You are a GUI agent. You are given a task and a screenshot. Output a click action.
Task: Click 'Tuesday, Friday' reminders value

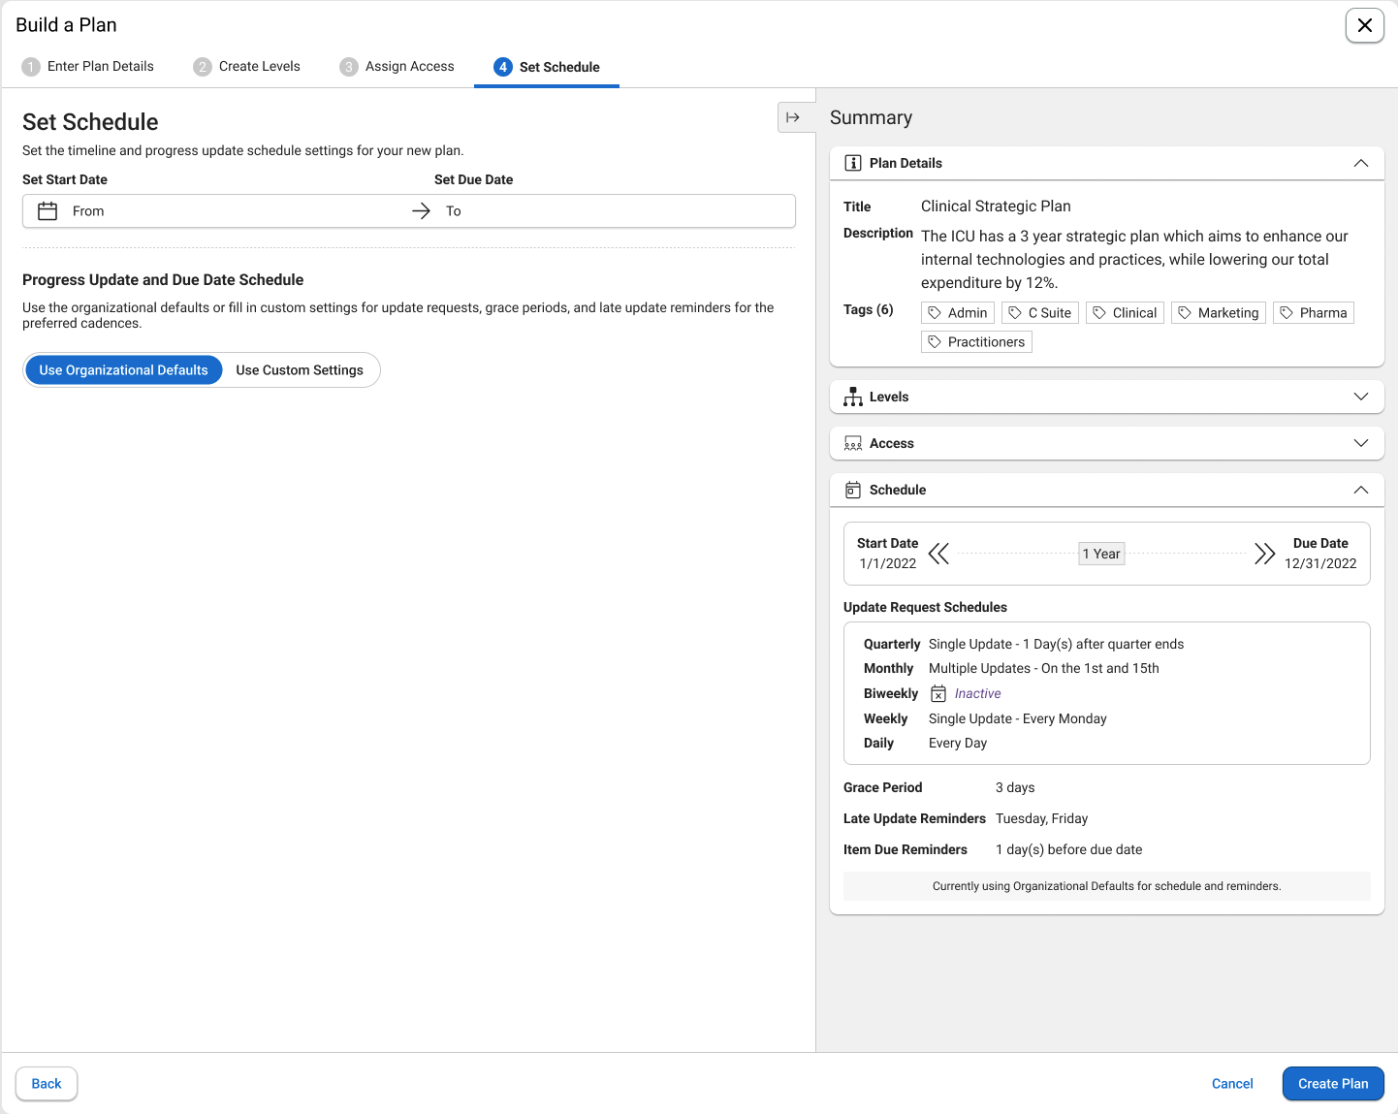pos(1041,818)
